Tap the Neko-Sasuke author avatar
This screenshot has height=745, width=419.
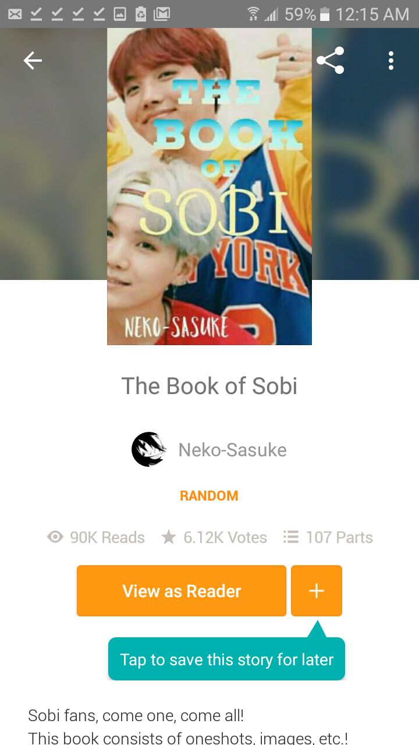(x=149, y=449)
